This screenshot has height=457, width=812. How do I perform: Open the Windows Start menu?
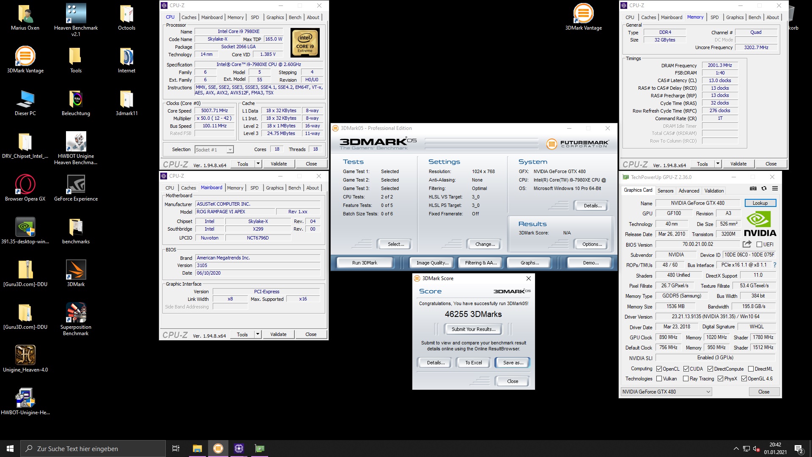click(10, 449)
